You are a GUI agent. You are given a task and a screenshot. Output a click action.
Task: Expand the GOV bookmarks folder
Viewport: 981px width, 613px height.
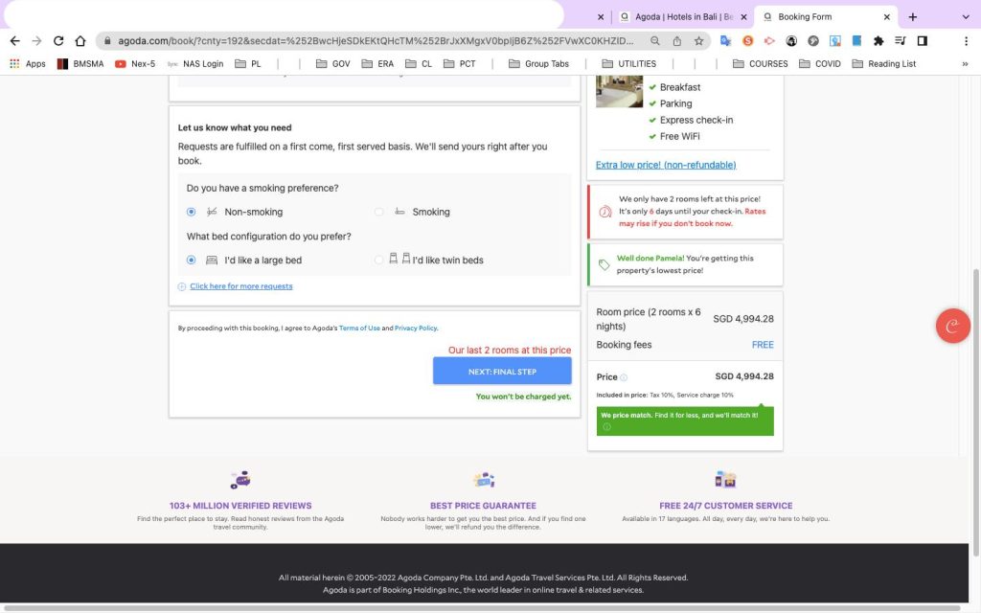pyautogui.click(x=332, y=64)
